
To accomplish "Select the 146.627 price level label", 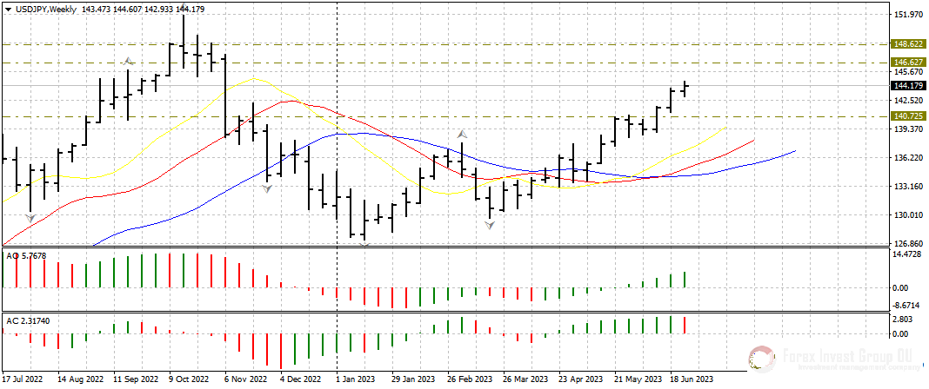I will 908,63.
